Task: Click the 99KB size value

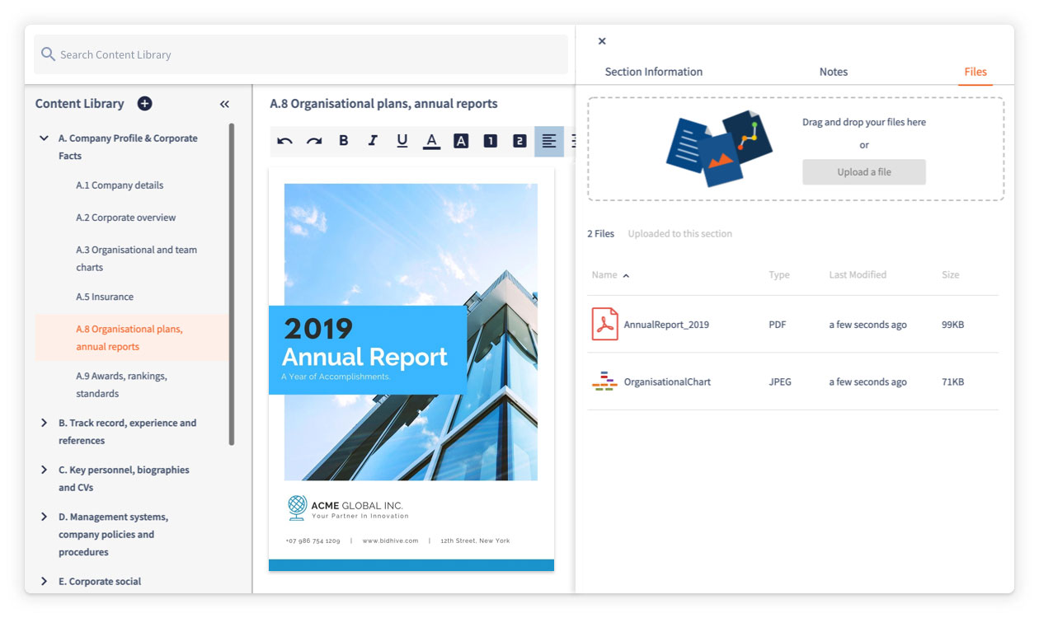Action: (952, 325)
